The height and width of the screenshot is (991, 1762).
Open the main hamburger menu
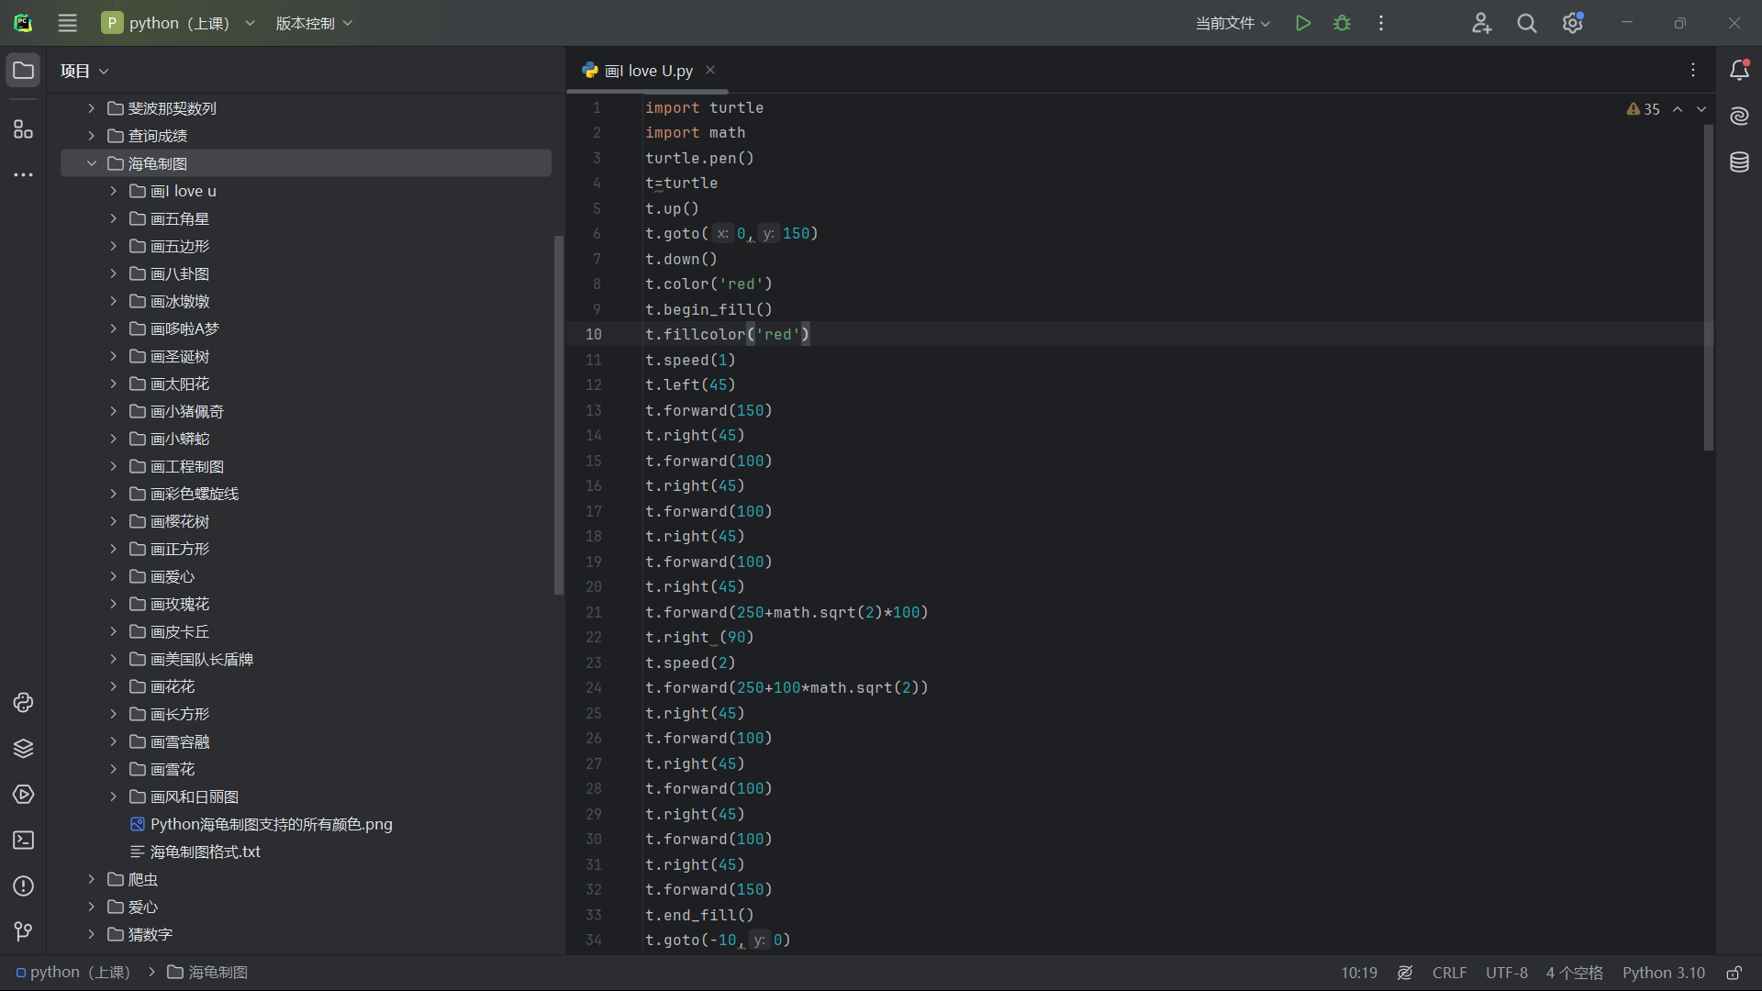click(67, 23)
